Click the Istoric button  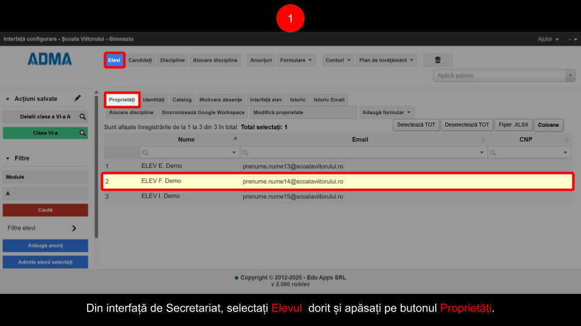point(298,100)
